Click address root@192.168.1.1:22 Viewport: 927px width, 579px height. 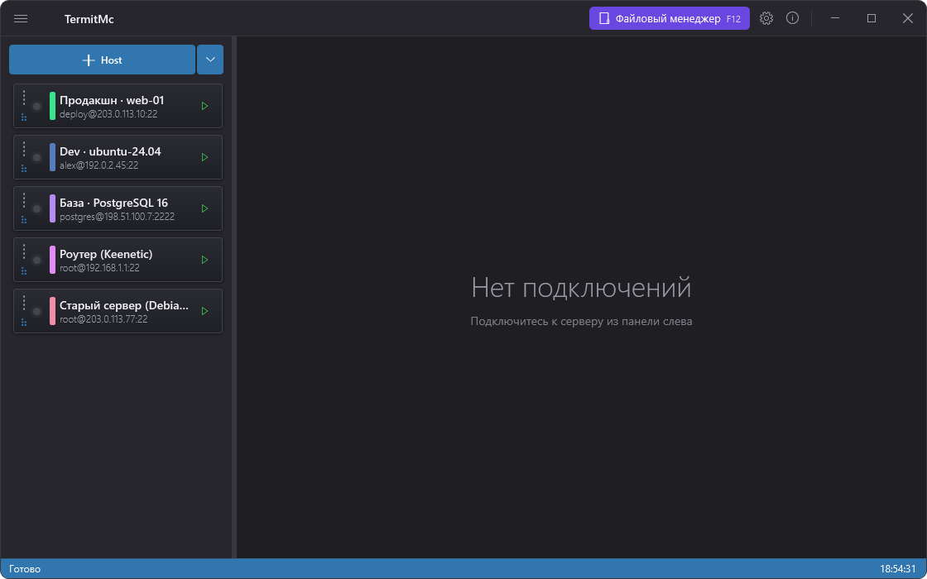coord(100,268)
